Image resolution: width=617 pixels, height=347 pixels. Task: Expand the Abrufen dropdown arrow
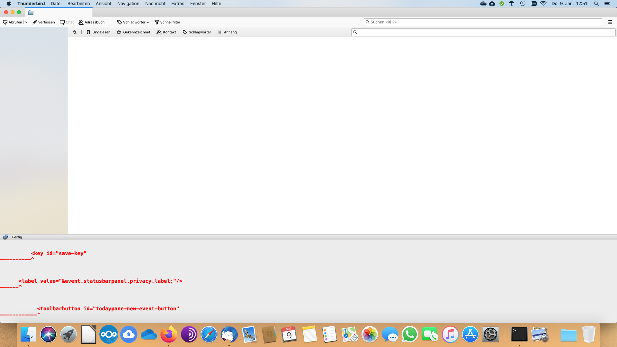tap(26, 22)
